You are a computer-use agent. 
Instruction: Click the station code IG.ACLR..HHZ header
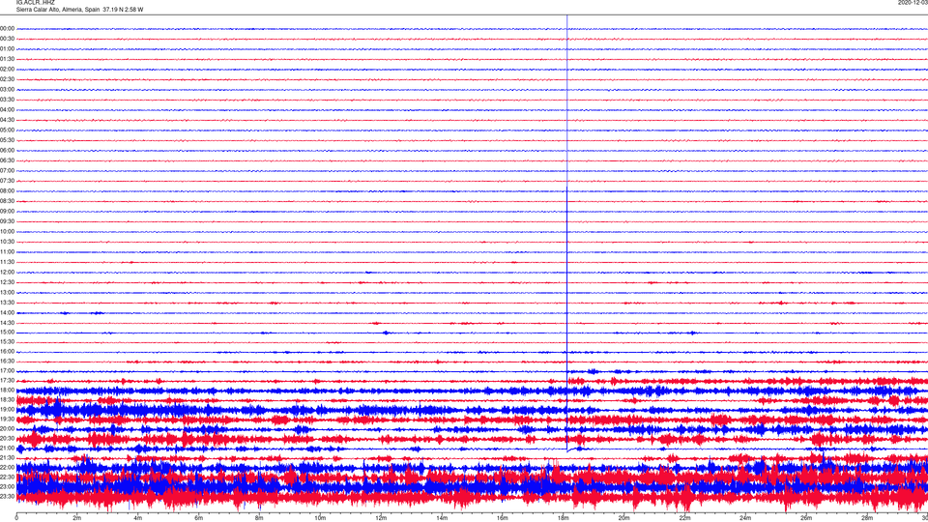(36, 3)
